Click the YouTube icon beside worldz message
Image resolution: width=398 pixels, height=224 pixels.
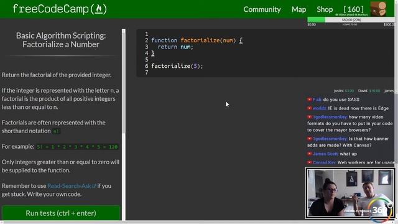[x=309, y=108]
